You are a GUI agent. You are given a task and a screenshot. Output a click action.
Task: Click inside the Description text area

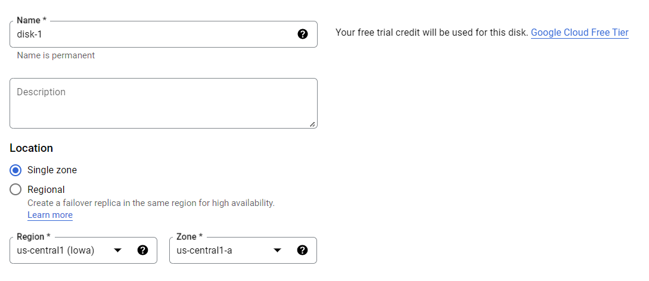tap(163, 104)
